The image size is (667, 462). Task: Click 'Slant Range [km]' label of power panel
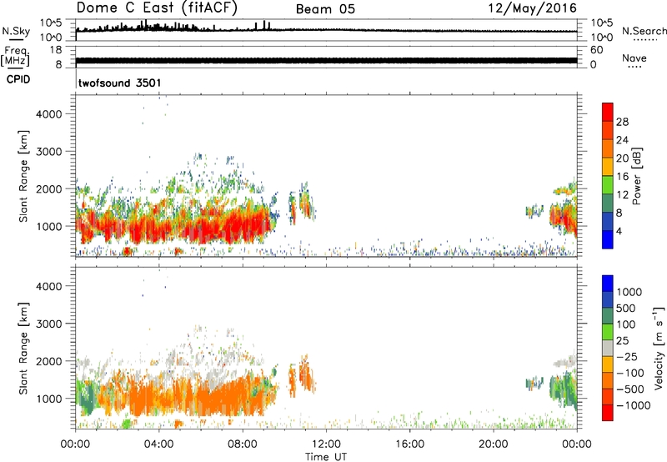[x=23, y=176]
